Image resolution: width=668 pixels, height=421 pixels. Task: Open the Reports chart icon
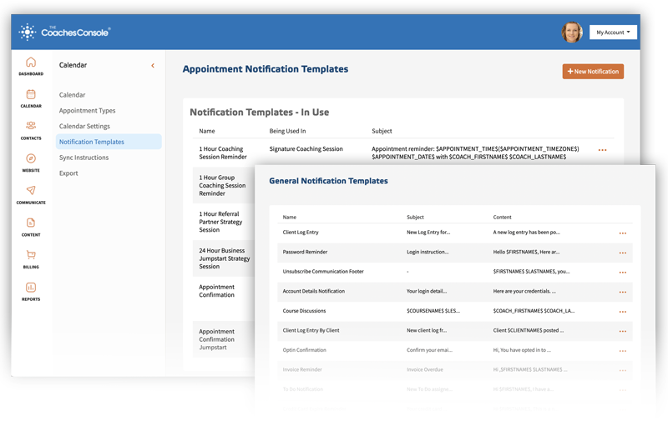[31, 287]
